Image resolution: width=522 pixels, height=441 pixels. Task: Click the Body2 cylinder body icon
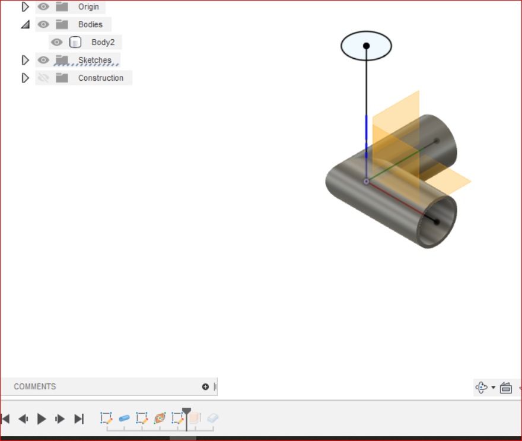click(x=75, y=42)
